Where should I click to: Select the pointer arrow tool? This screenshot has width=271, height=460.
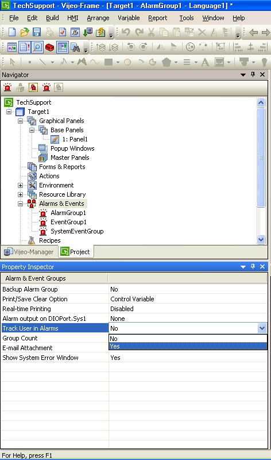(12, 62)
